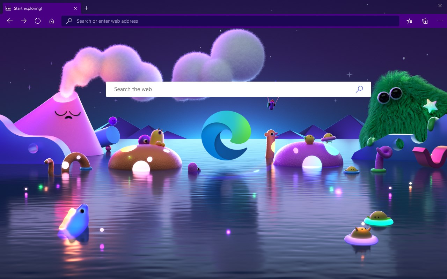The width and height of the screenshot is (447, 279).
Task: Click the 'Start exploring!' tab page icon
Action: (8, 8)
